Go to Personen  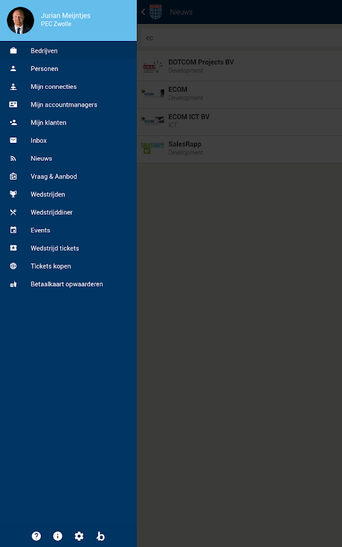click(68, 69)
